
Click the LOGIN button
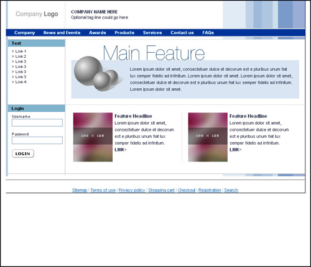pyautogui.click(x=23, y=153)
